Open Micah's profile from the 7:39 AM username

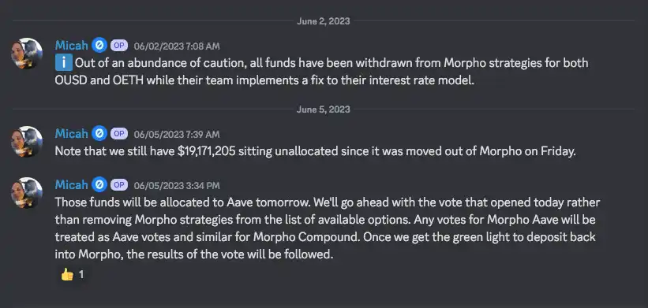(72, 134)
